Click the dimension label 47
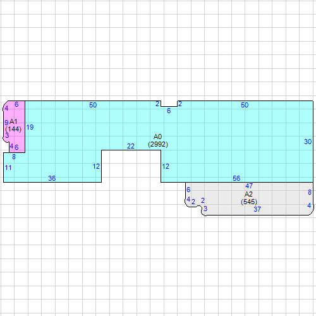316x316 pixels. click(x=249, y=186)
